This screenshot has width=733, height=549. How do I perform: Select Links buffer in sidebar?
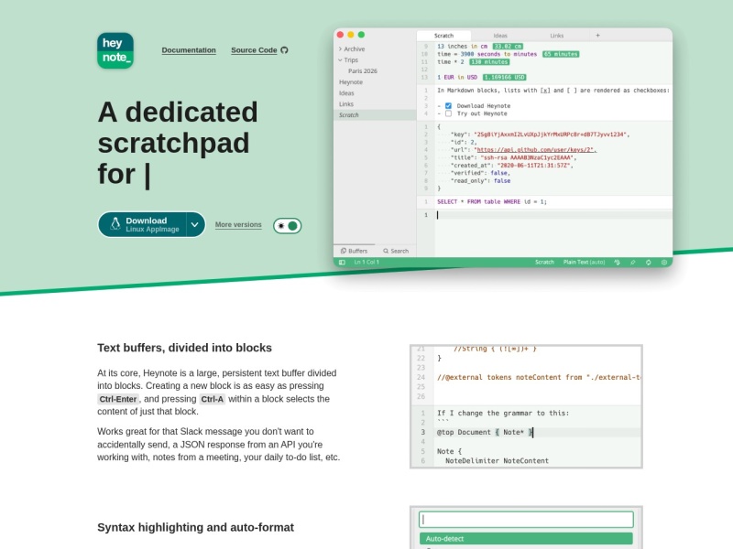point(346,104)
